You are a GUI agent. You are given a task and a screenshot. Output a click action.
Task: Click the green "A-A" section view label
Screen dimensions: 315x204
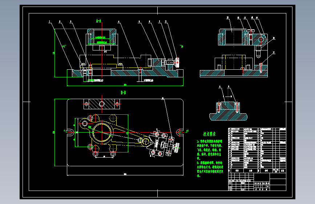98,21
